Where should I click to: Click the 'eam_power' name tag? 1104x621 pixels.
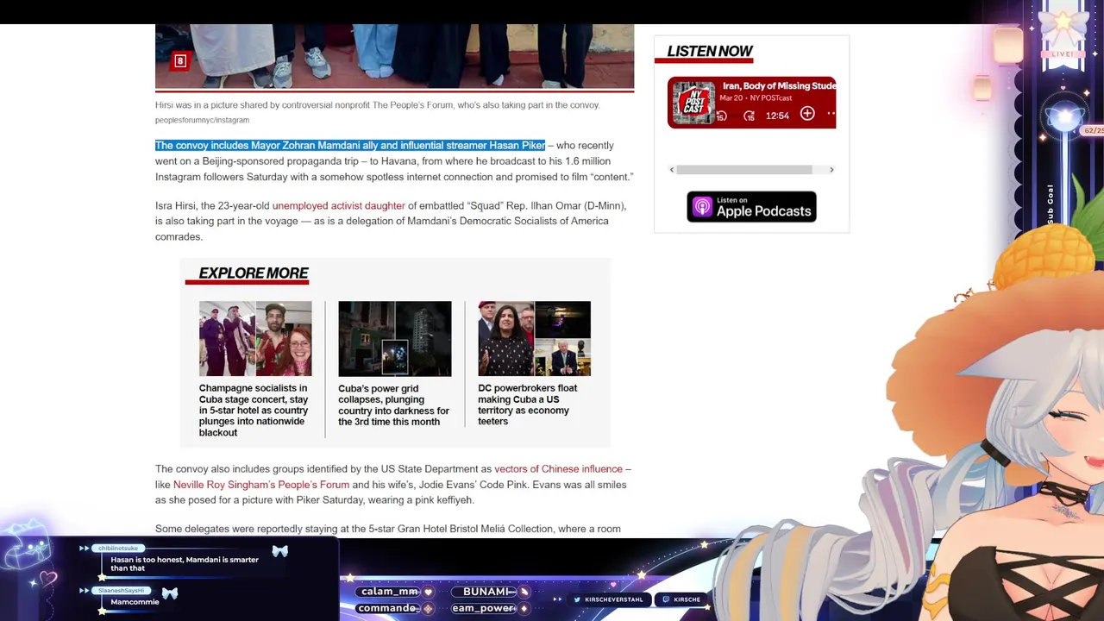(x=485, y=608)
